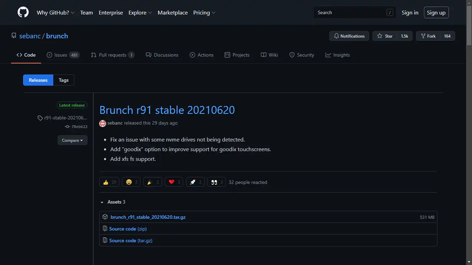Click the heart reaction emoji

click(171, 182)
